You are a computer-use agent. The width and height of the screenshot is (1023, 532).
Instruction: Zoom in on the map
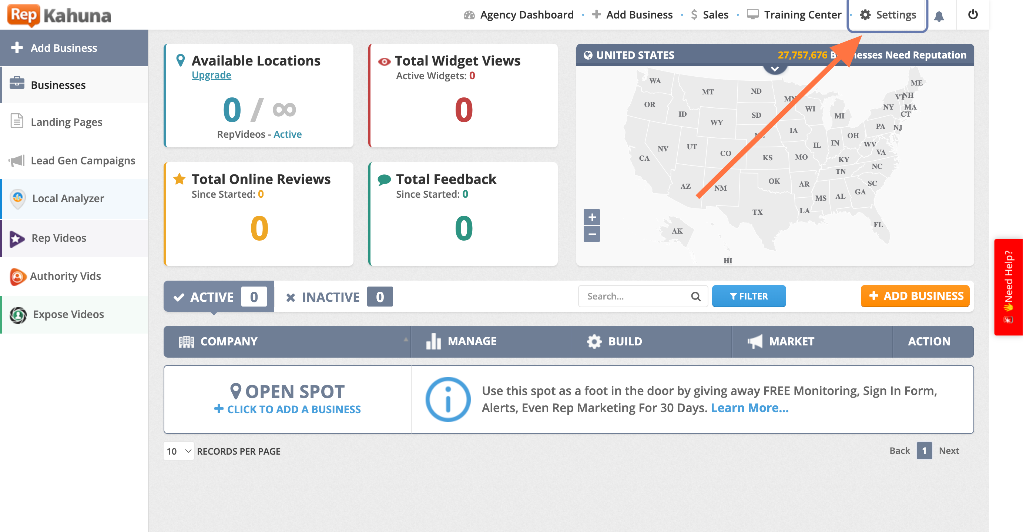point(592,217)
